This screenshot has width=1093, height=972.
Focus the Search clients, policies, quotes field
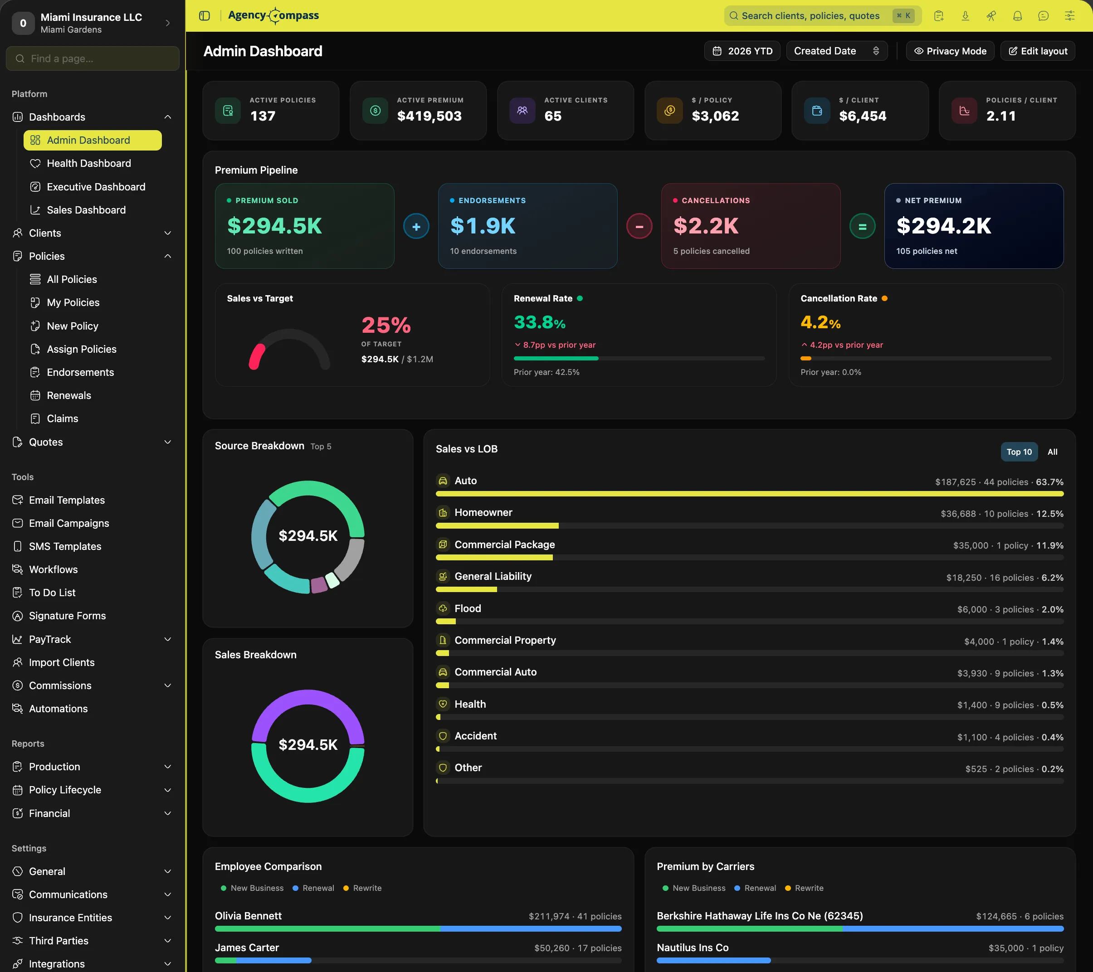click(822, 15)
